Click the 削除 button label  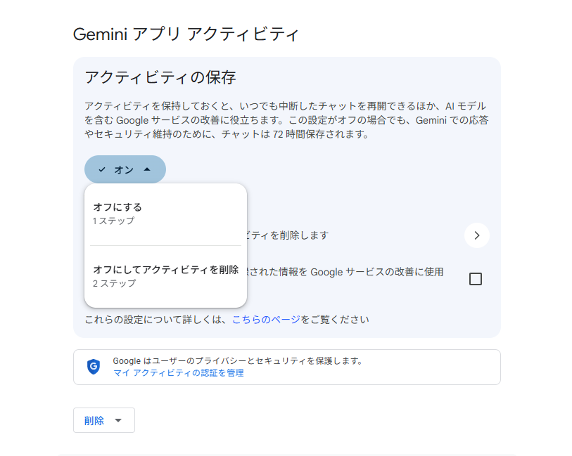point(94,420)
